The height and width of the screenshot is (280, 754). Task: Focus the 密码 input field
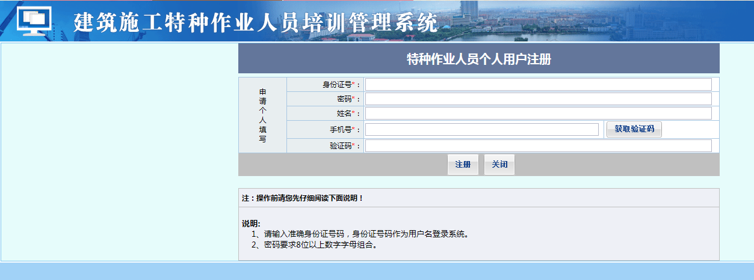538,99
